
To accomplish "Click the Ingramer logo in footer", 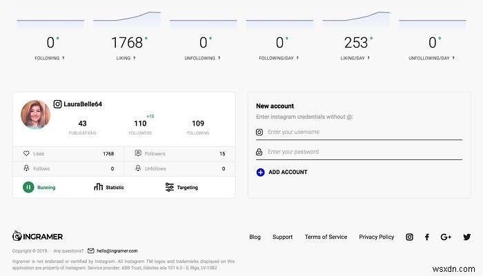I will click(39, 236).
